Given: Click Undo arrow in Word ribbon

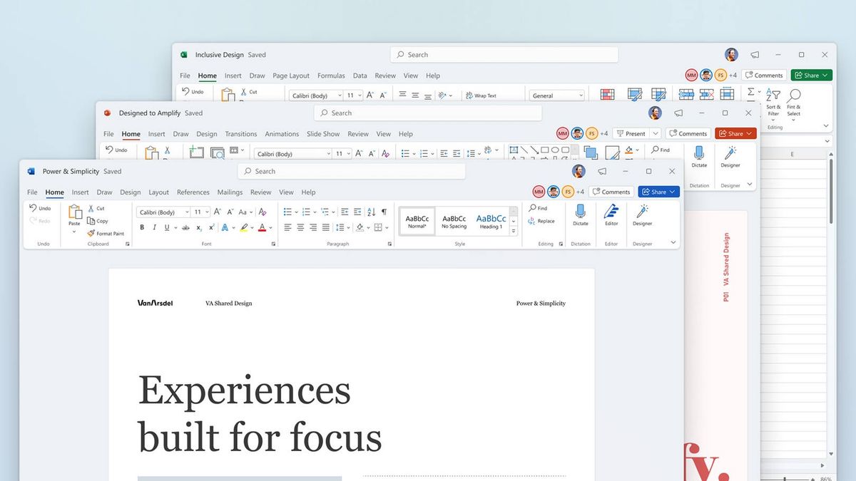Looking at the screenshot, I should (x=33, y=208).
